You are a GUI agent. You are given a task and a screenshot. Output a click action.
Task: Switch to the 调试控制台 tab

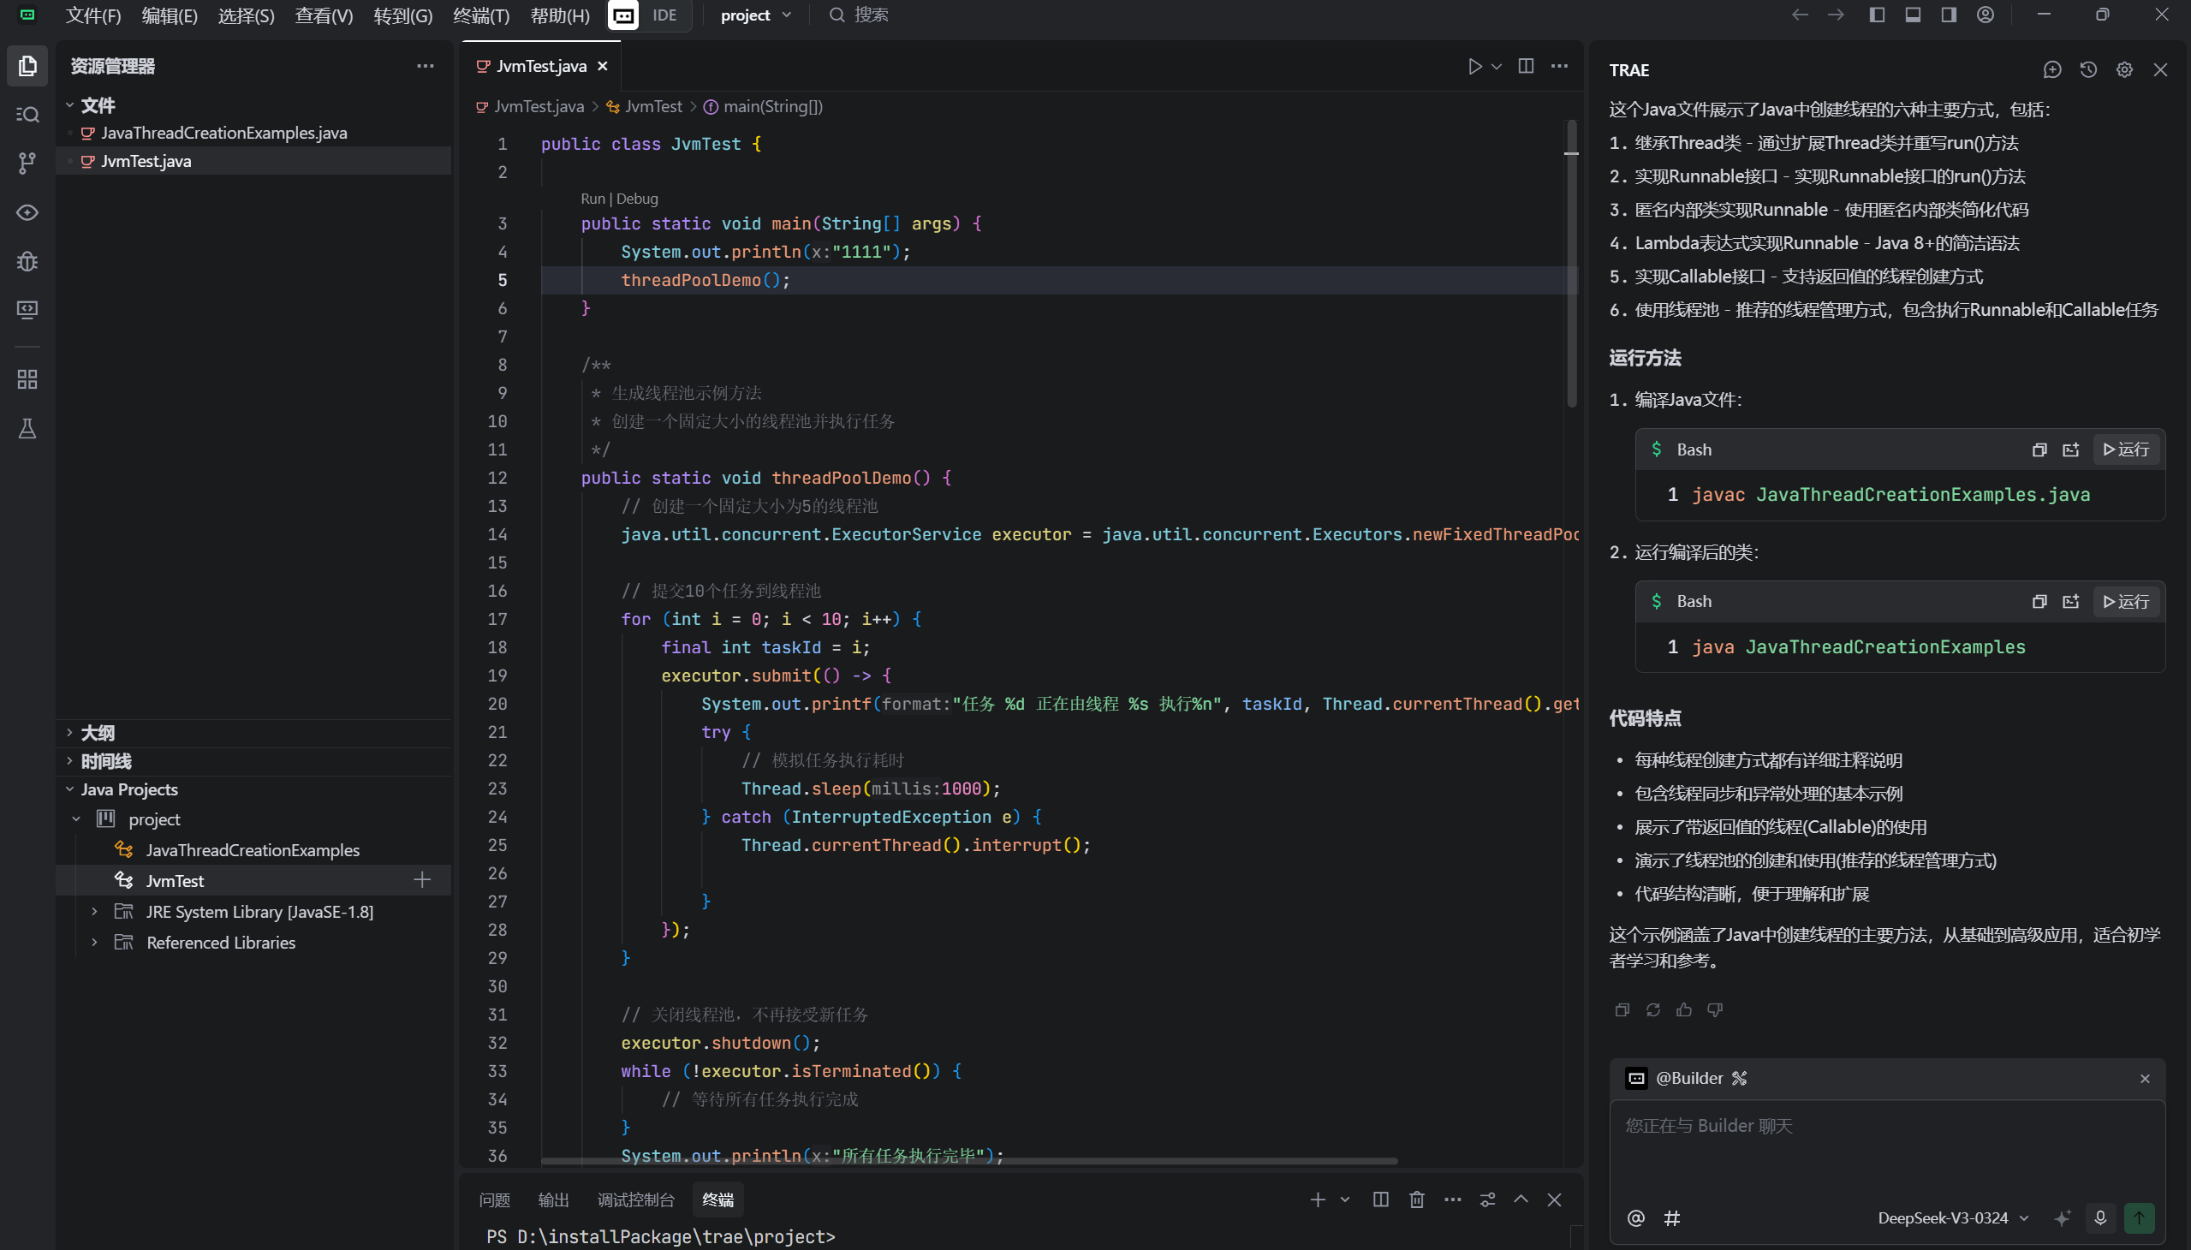(635, 1199)
